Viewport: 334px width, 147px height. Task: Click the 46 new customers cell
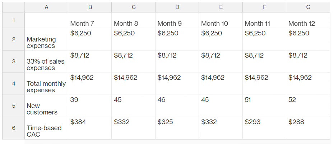tap(177, 106)
